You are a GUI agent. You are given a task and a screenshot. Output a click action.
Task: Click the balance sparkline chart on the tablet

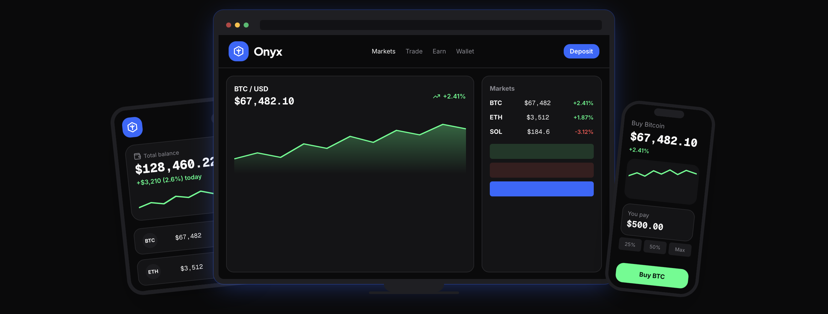pyautogui.click(x=176, y=199)
